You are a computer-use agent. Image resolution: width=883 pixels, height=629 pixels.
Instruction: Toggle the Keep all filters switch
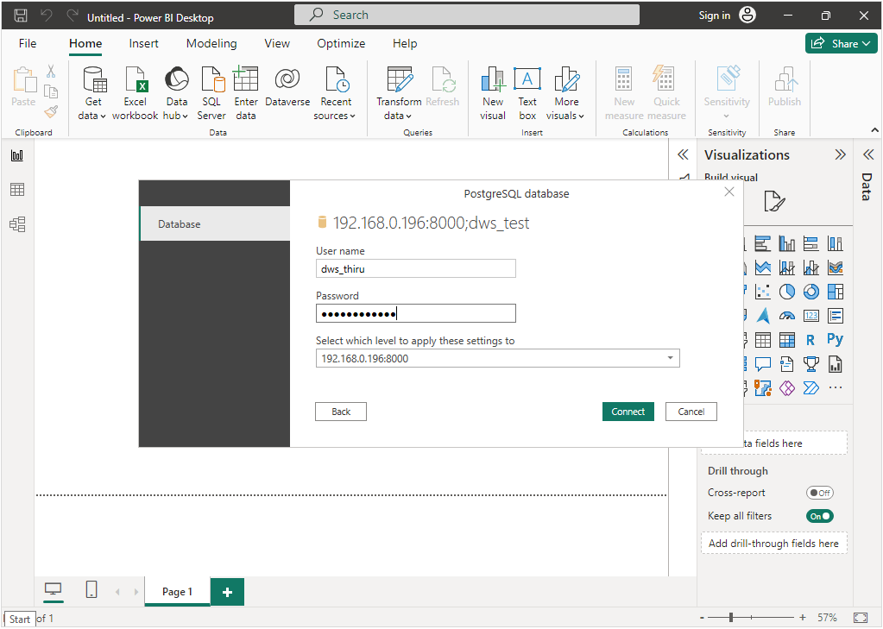(x=819, y=516)
